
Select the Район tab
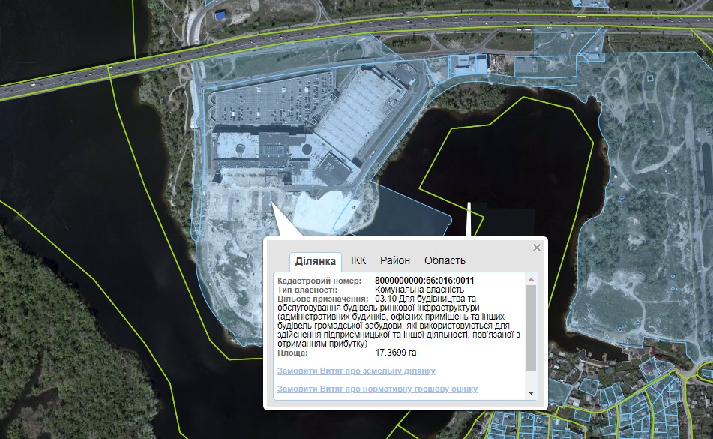395,260
